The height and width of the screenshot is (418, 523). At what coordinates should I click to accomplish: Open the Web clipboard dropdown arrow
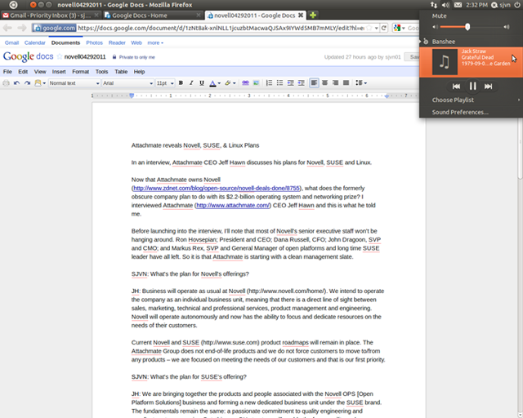(x=44, y=83)
